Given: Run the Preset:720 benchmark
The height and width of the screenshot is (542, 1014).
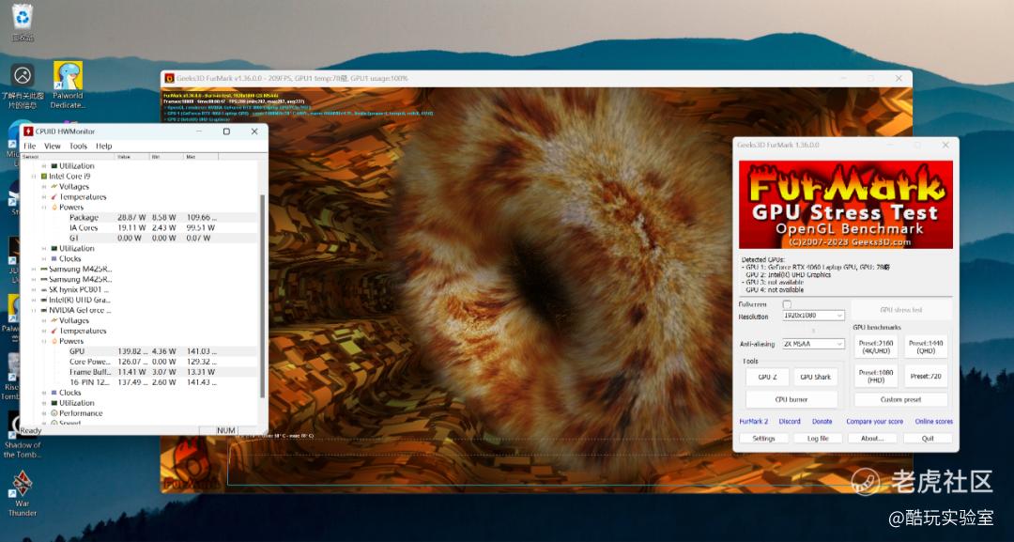Looking at the screenshot, I should pyautogui.click(x=926, y=377).
